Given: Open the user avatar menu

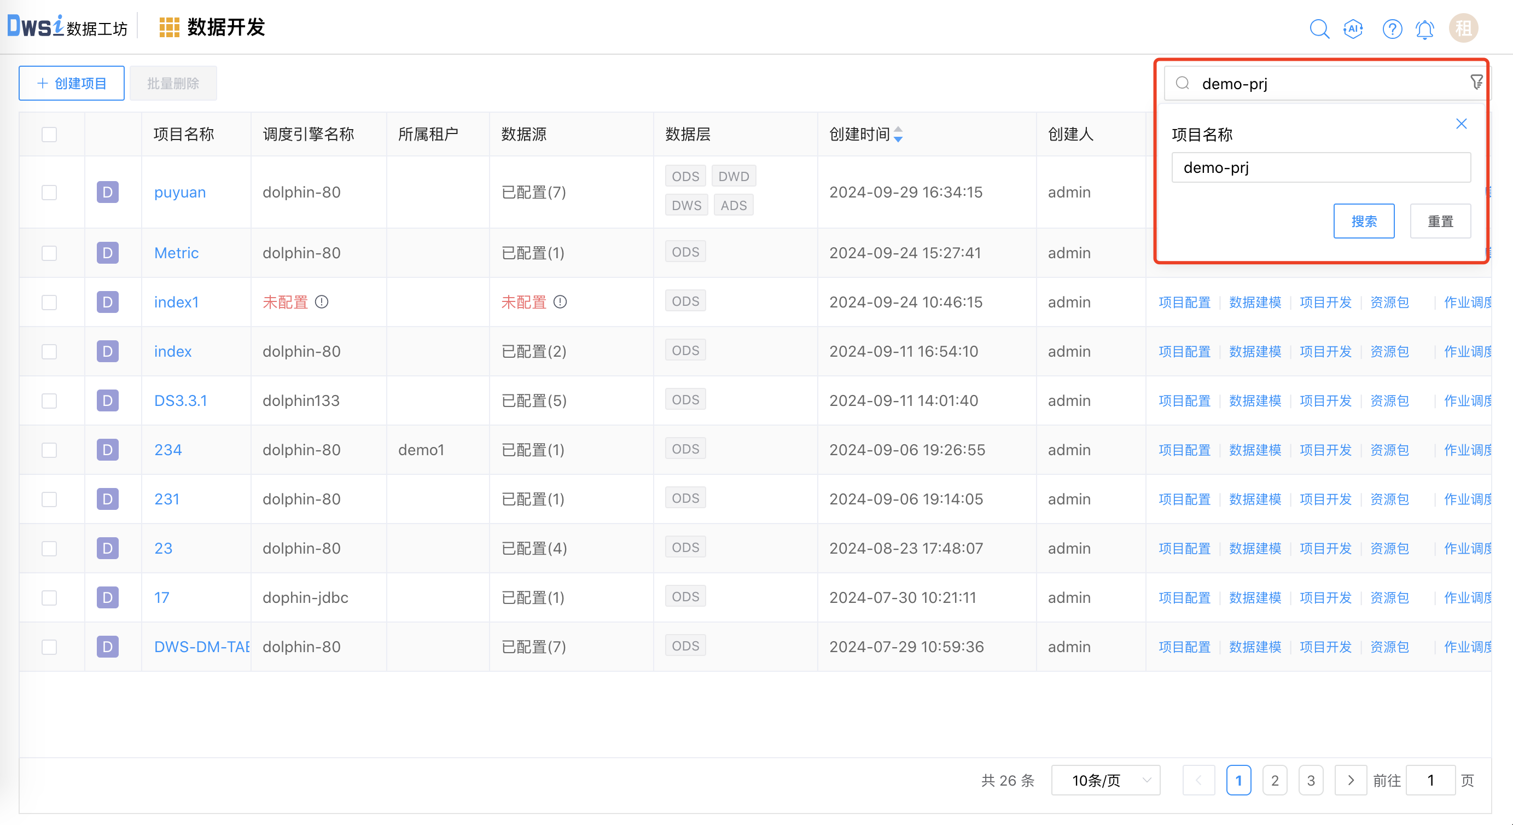Looking at the screenshot, I should pos(1463,28).
